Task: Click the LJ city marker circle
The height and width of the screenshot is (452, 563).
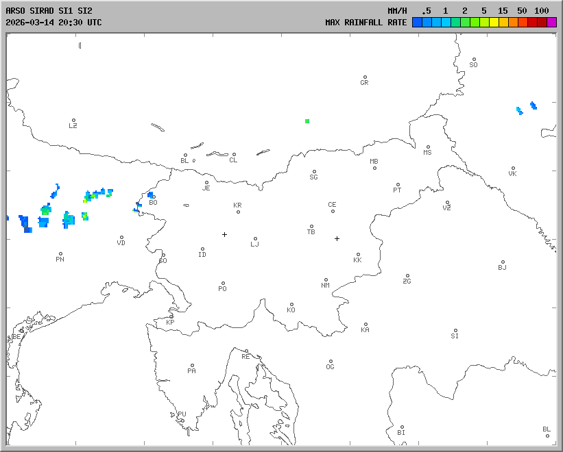Action: (x=255, y=239)
